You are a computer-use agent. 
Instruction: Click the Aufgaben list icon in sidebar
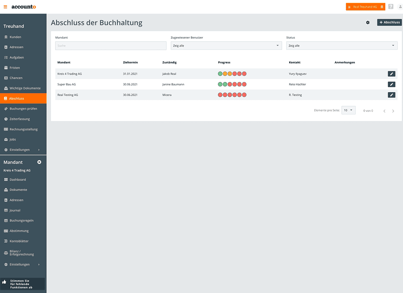point(6,58)
